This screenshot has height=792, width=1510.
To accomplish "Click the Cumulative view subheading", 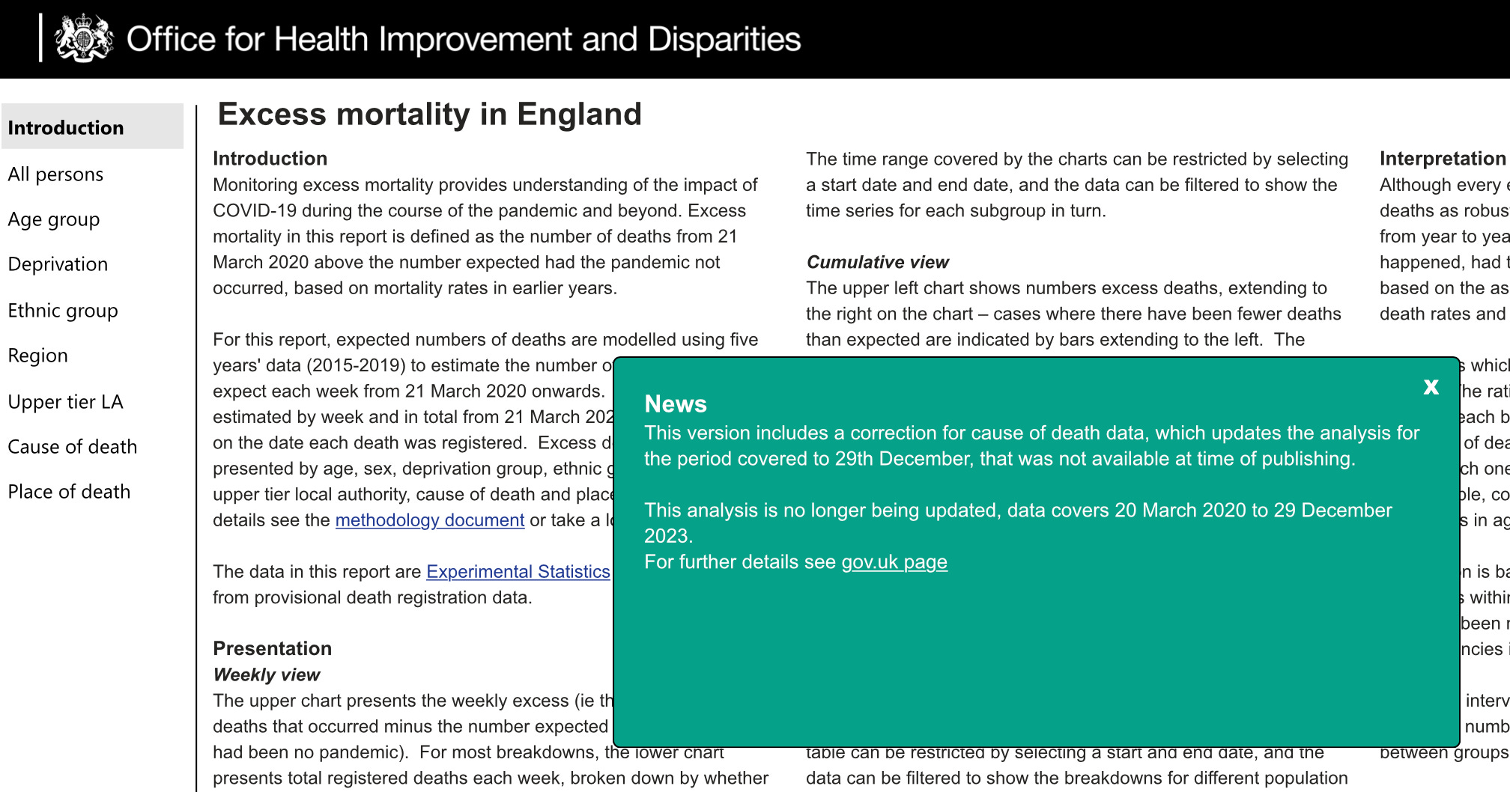I will click(x=878, y=262).
